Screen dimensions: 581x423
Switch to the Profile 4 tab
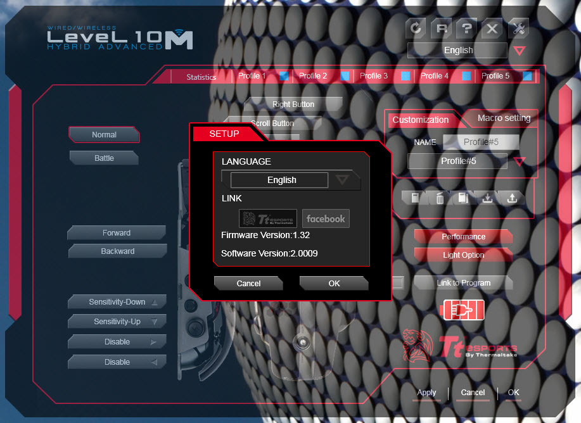pyautogui.click(x=435, y=76)
